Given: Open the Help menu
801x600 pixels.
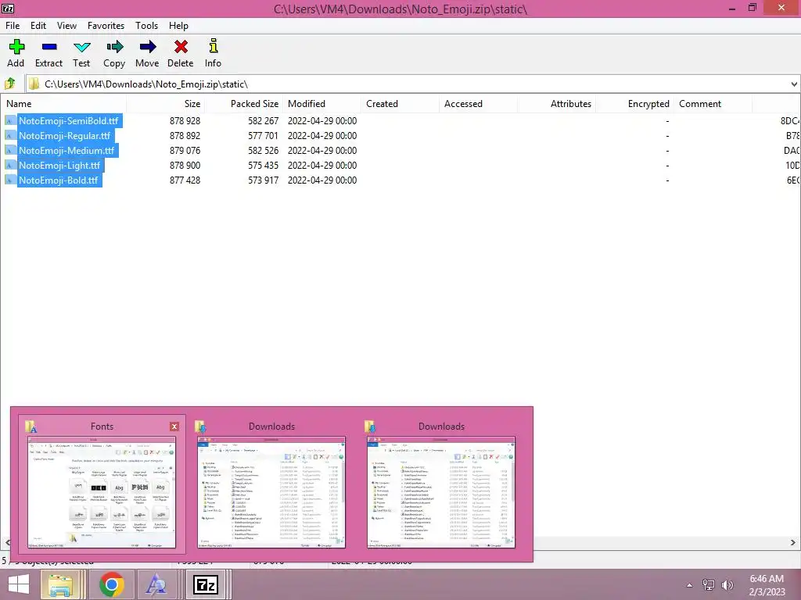Looking at the screenshot, I should click(178, 26).
